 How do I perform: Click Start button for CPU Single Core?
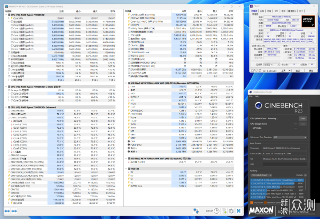pyautogui.click(x=303, y=124)
